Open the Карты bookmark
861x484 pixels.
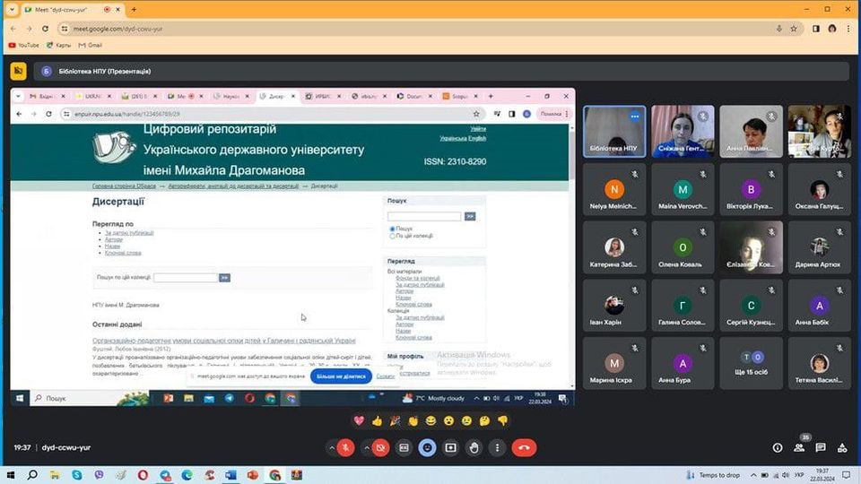point(59,45)
